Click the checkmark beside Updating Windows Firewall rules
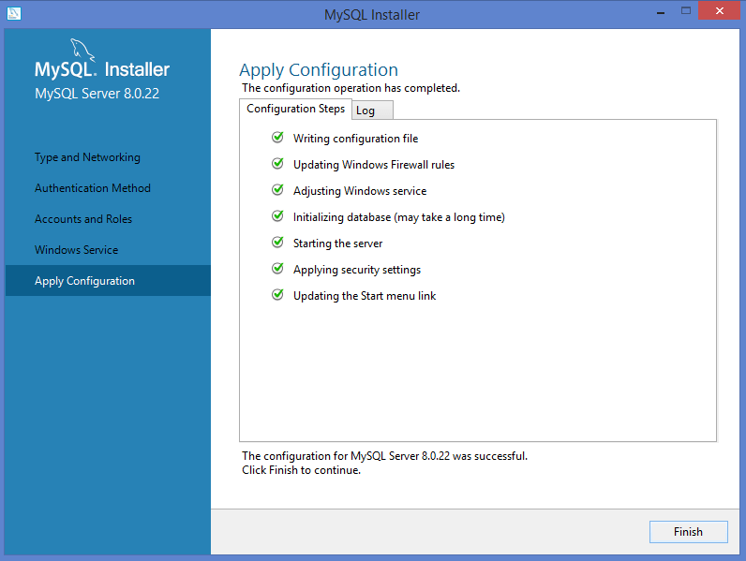 click(277, 164)
